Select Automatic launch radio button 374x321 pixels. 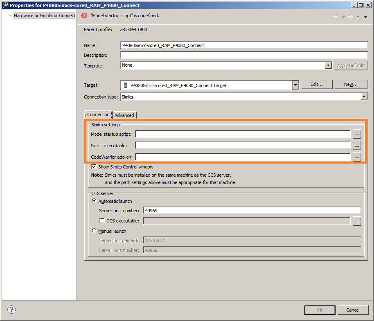coord(94,201)
